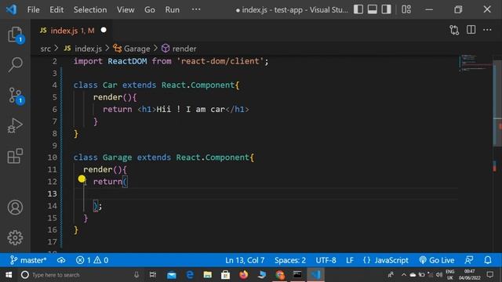Open changes compare icon in editor toolbar
The height and width of the screenshot is (282, 502).
tap(454, 30)
